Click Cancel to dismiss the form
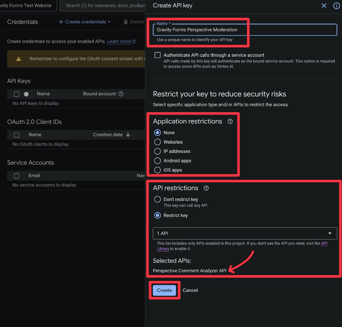The height and width of the screenshot is (327, 342). 190,290
